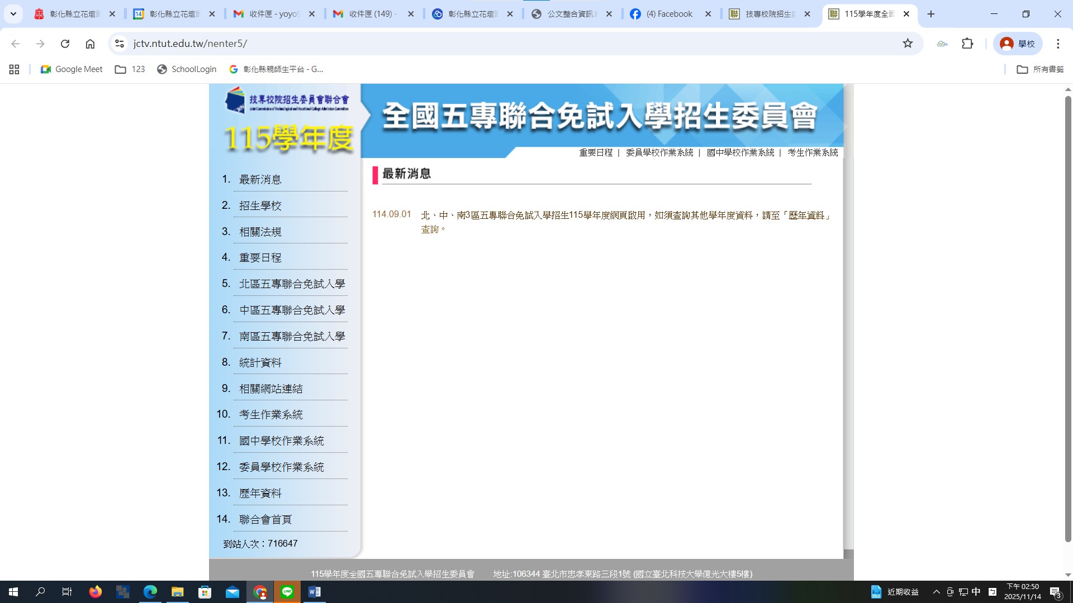Viewport: 1073px width, 603px height.
Task: Click the 歷年資料 link in the news
Action: coord(806,215)
